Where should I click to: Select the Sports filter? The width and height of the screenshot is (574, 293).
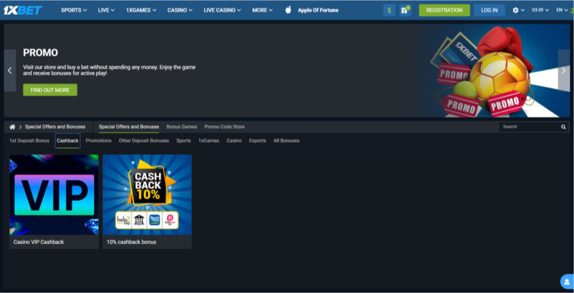point(183,141)
